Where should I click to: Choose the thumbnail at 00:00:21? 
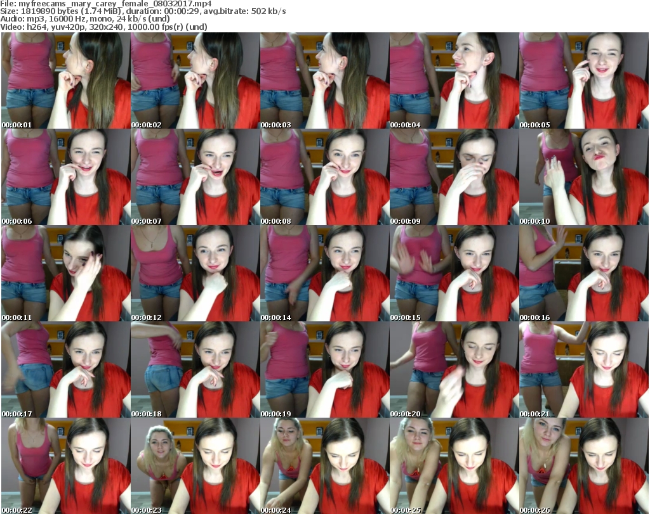click(584, 370)
